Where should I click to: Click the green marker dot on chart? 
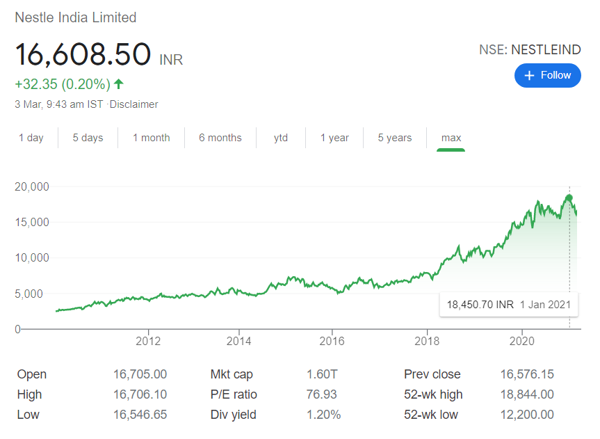click(x=569, y=198)
